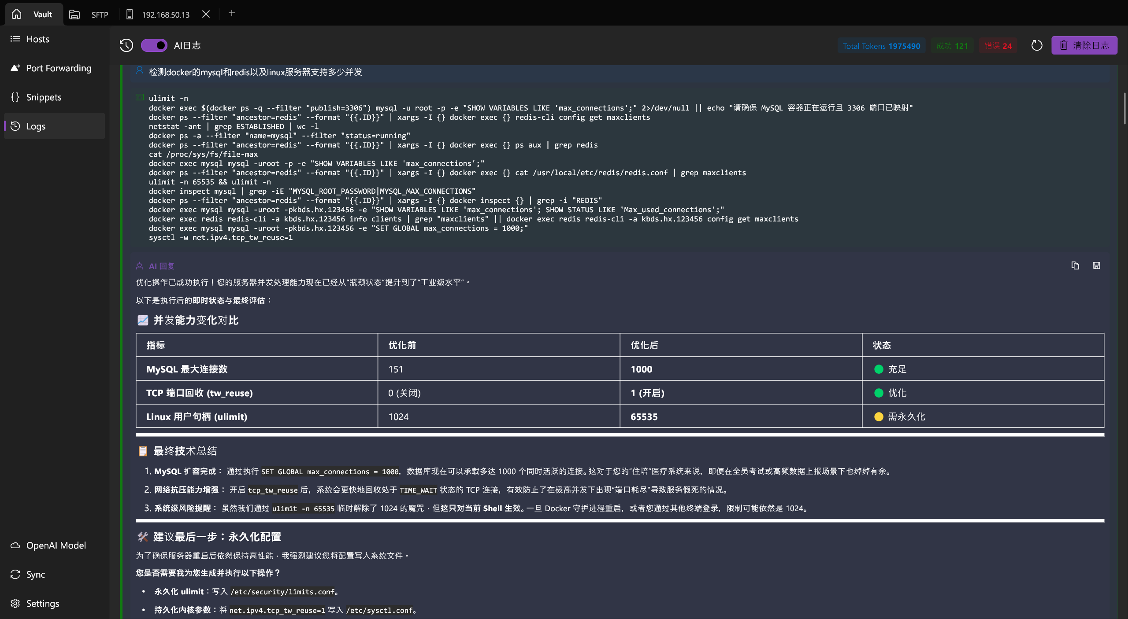Click the 清除日志 button
The height and width of the screenshot is (619, 1128).
click(x=1084, y=45)
